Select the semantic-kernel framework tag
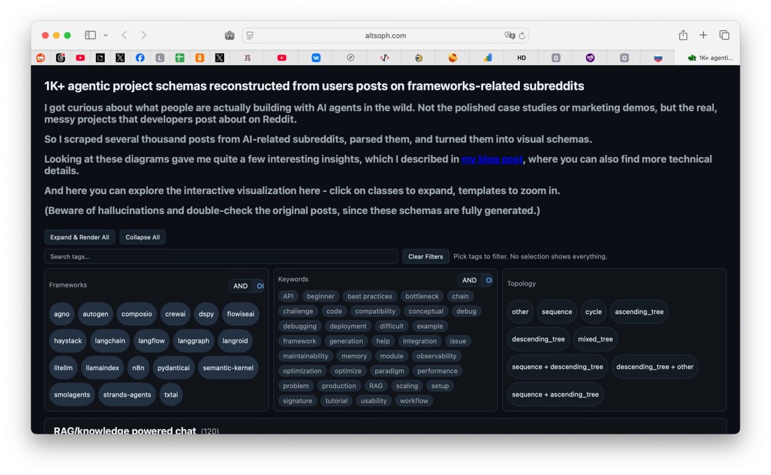This screenshot has height=475, width=771. (x=228, y=368)
